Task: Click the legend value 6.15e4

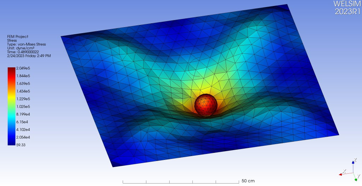Action: (x=22, y=122)
